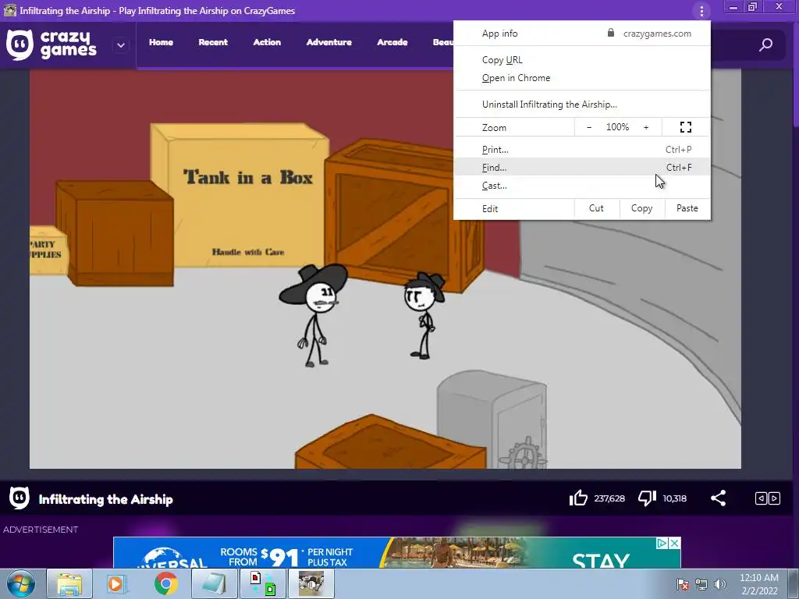Image resolution: width=799 pixels, height=599 pixels.
Task: Share the game via share icon
Action: coord(718,498)
